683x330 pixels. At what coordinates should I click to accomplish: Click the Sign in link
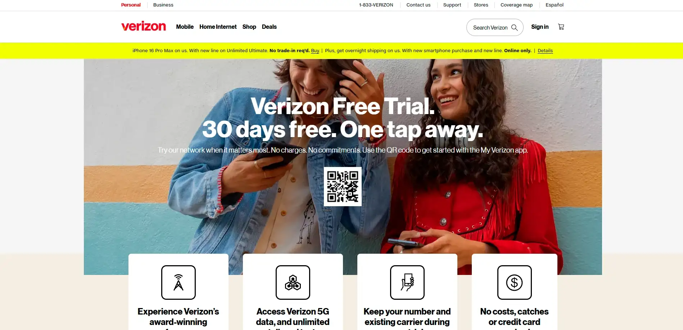540,27
